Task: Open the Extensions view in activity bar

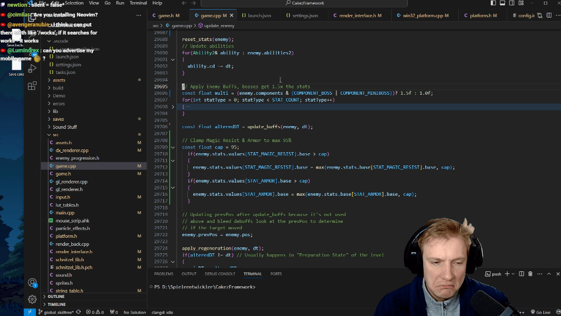Action: [32, 86]
